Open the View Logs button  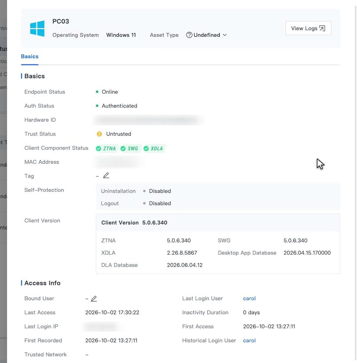308,28
